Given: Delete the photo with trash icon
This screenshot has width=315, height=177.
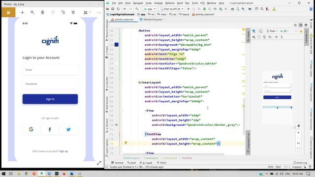Looking at the screenshot, I should tap(42, 12).
